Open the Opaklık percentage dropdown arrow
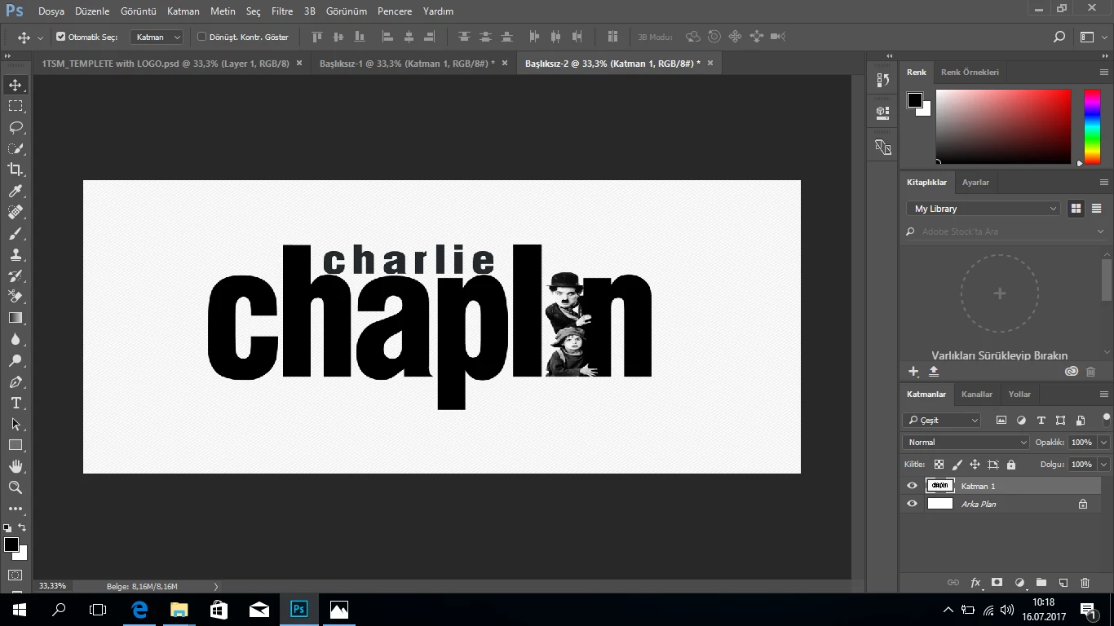The image size is (1114, 626). [x=1103, y=443]
